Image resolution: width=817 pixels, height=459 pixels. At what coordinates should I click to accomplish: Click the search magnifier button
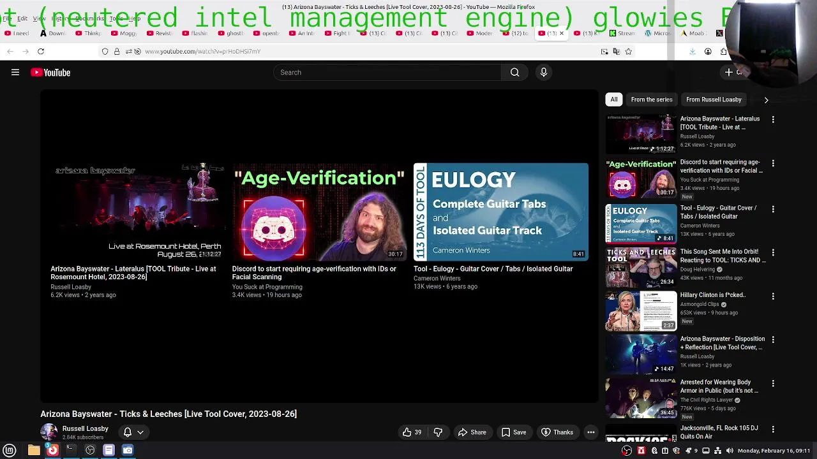(x=514, y=73)
